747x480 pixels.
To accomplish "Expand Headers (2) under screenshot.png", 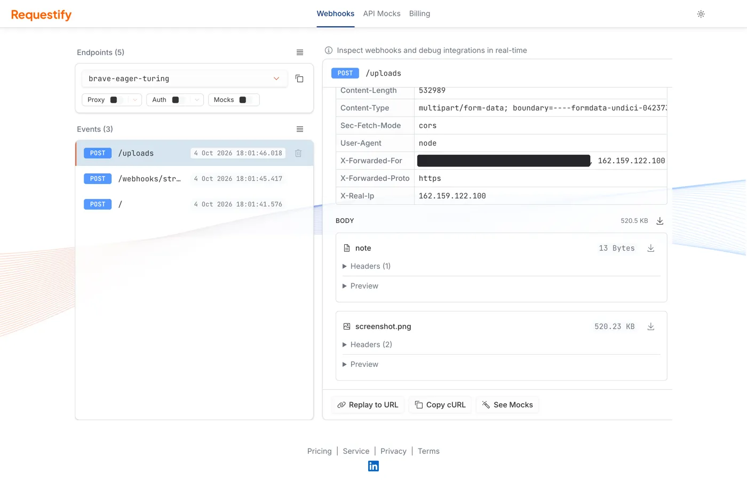I will (367, 345).
